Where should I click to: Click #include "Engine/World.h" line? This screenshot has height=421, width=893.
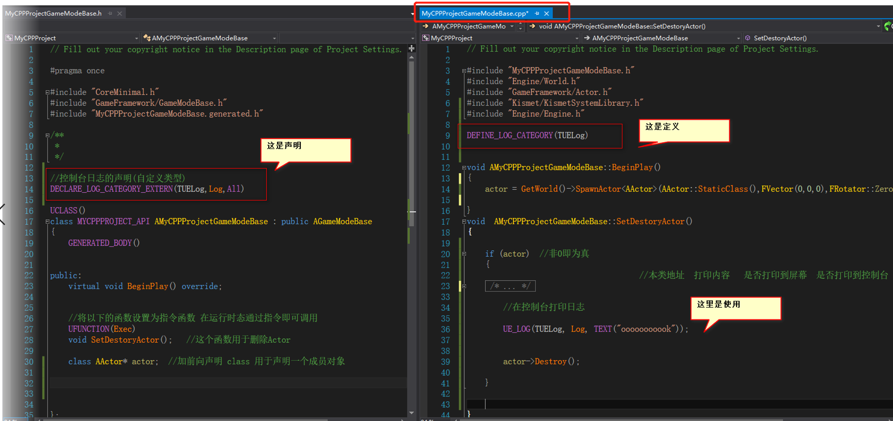(523, 81)
